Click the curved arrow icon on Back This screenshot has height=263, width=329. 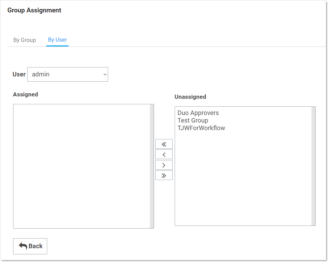(23, 246)
